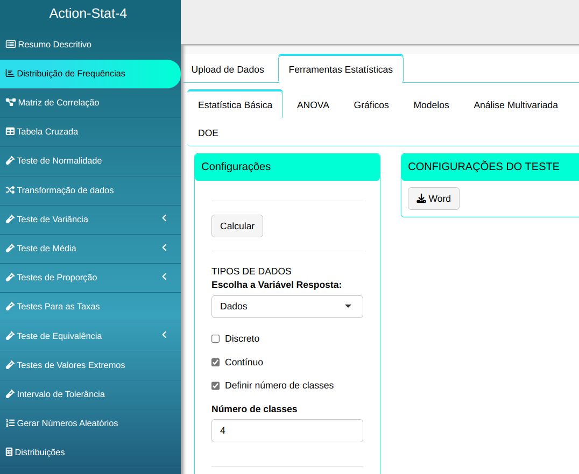Switch to the Upload de Dados tab

tap(228, 69)
